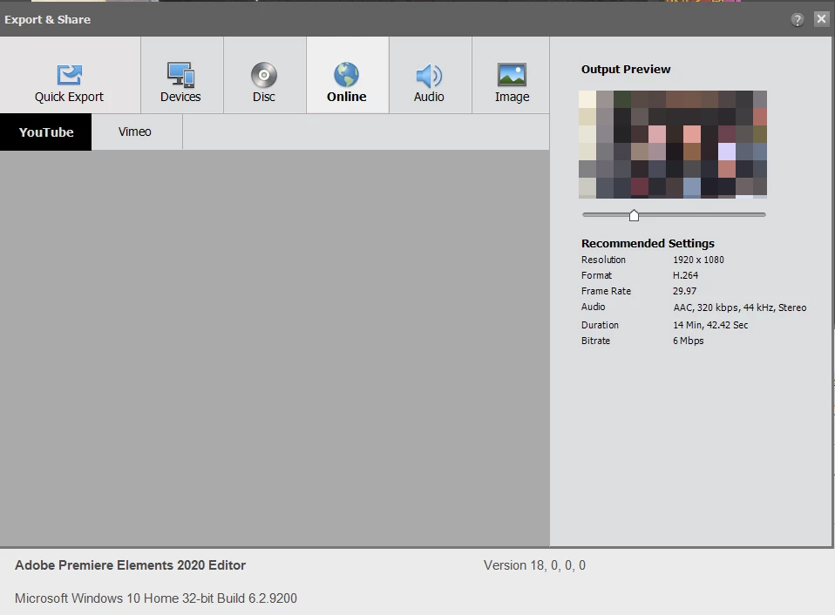Click the Output Preview heading

pos(626,69)
